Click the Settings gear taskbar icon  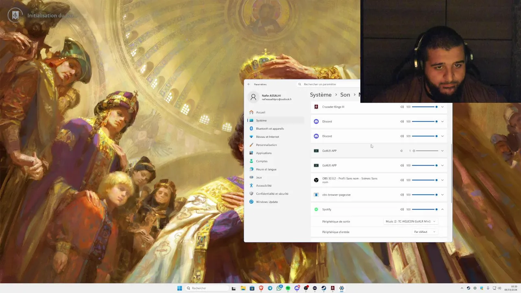pyautogui.click(x=341, y=288)
